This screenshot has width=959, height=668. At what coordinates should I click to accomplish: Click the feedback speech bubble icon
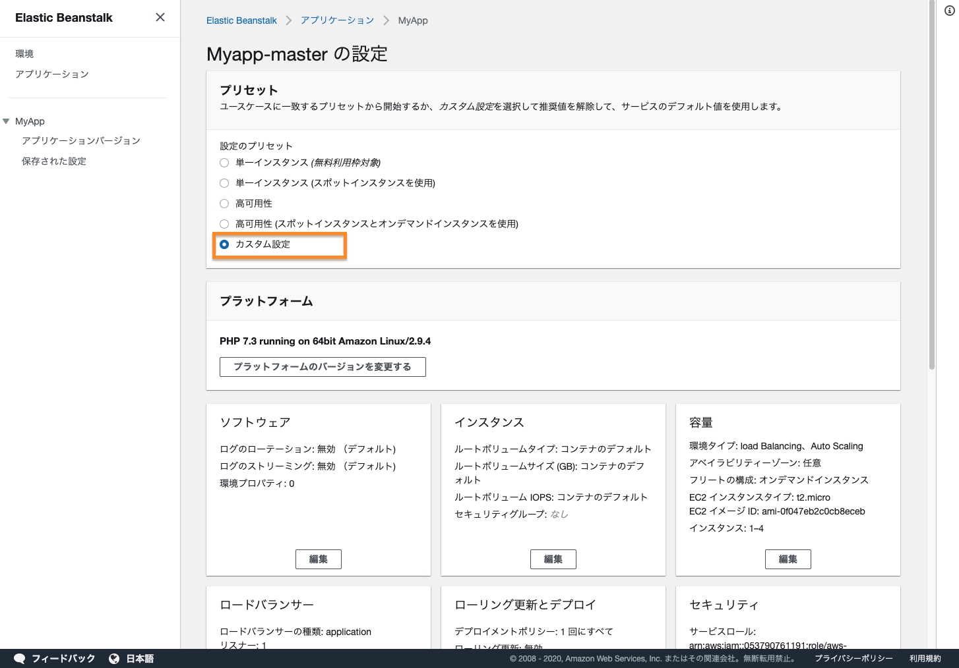pos(20,658)
